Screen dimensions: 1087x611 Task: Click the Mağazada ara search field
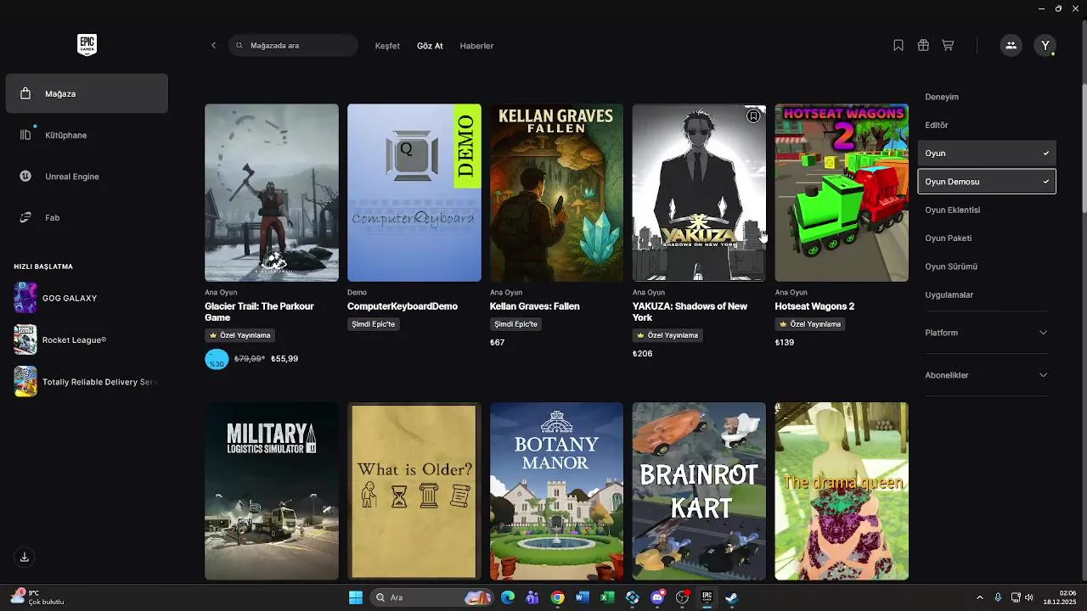point(293,46)
